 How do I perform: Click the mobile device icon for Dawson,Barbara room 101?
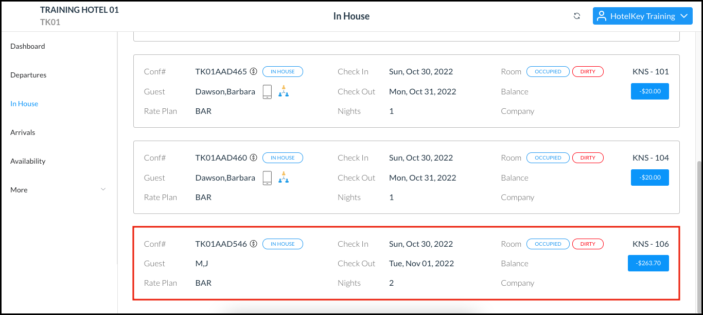tap(267, 91)
